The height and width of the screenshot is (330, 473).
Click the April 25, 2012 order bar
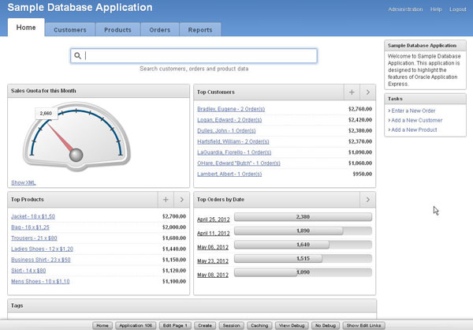coord(303,216)
